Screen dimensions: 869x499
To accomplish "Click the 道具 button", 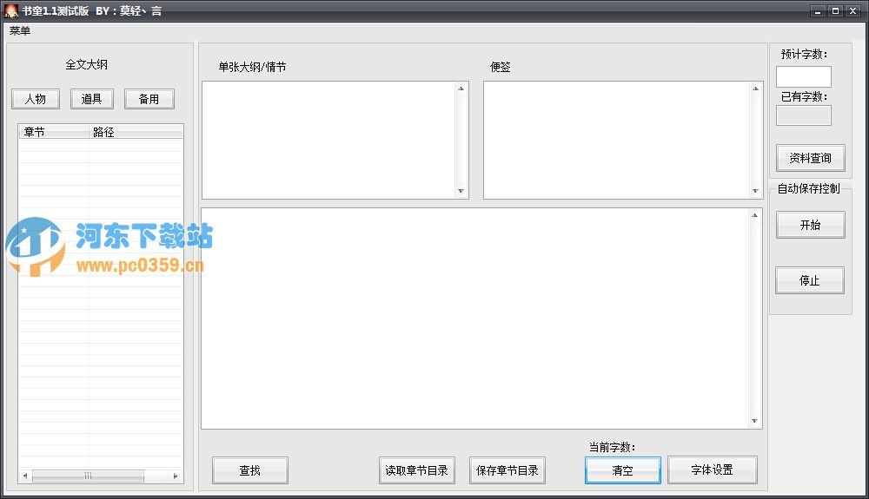I will [x=92, y=99].
